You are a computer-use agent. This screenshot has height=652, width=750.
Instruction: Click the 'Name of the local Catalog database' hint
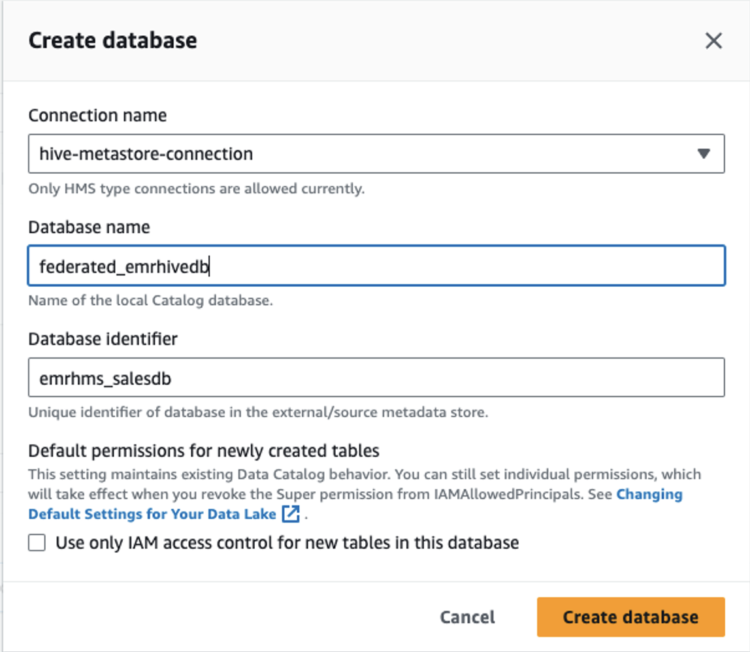[150, 301]
